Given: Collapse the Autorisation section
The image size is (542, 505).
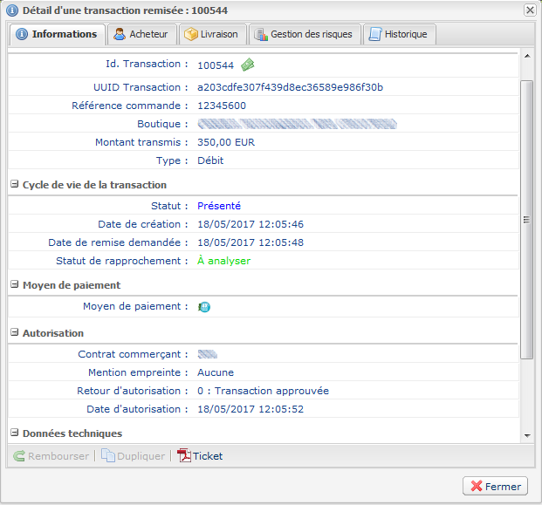Looking at the screenshot, I should [x=15, y=333].
